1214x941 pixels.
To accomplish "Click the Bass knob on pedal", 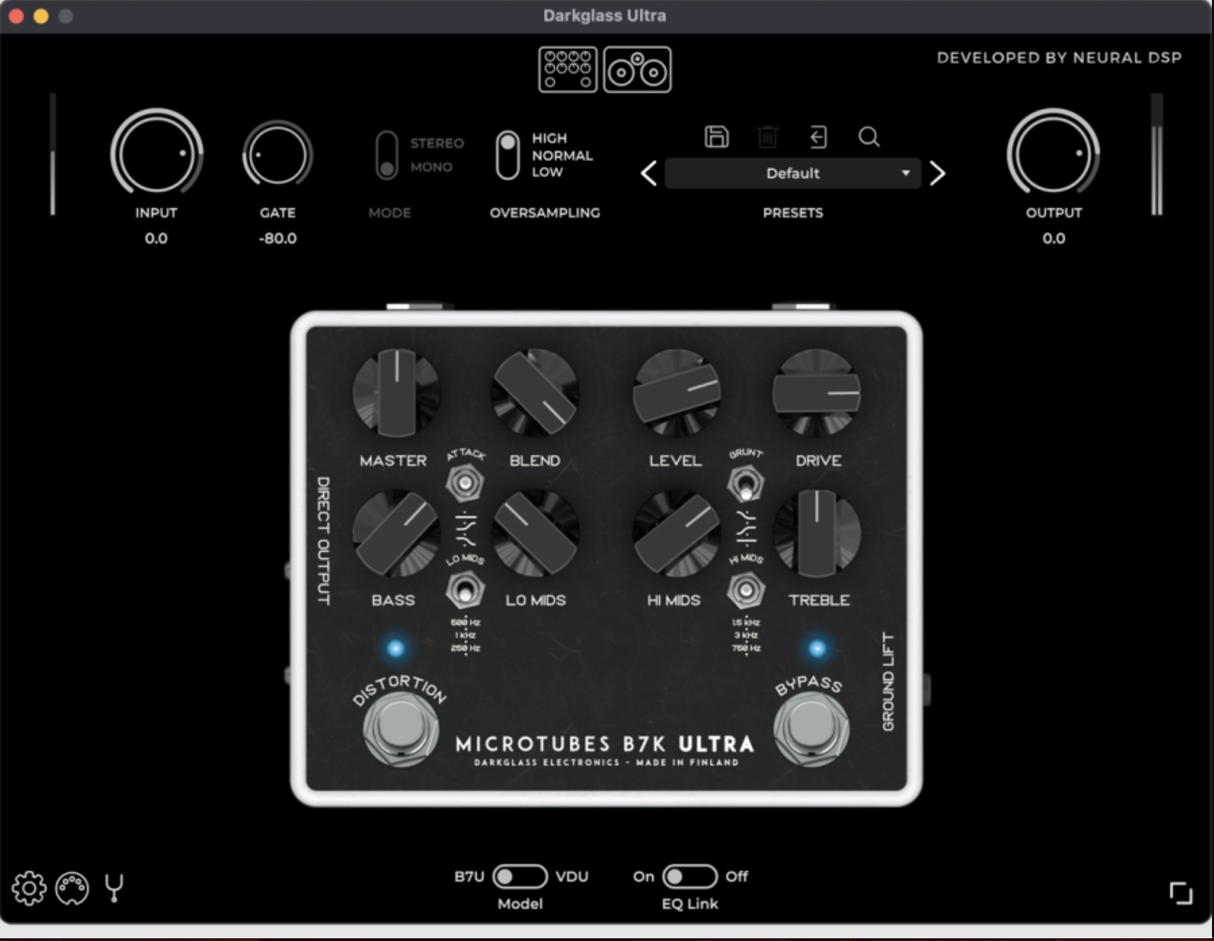I will coord(396,534).
